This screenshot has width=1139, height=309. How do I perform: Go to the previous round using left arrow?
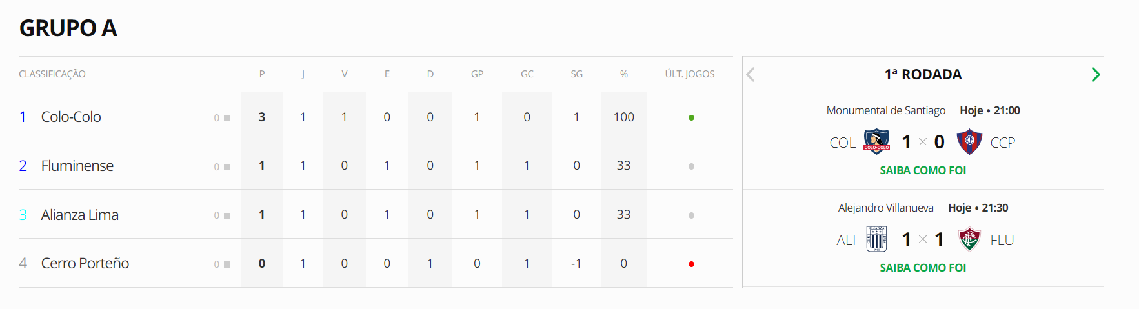(751, 74)
